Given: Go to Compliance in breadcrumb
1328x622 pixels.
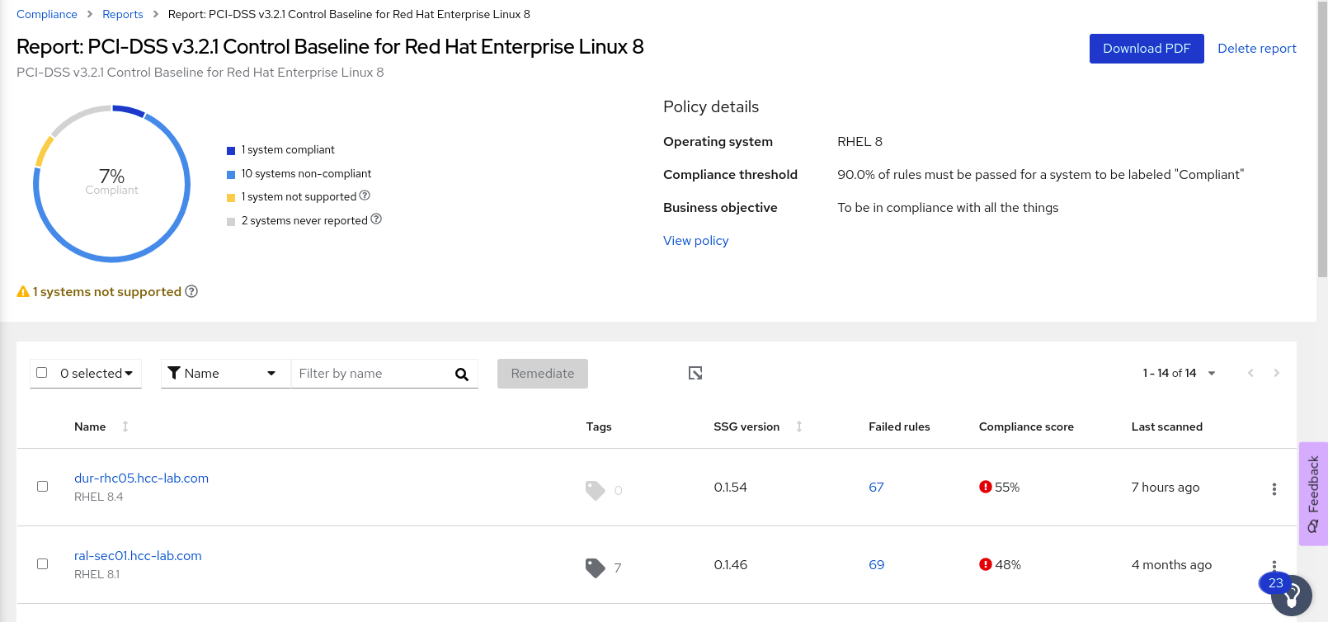Looking at the screenshot, I should pos(47,14).
